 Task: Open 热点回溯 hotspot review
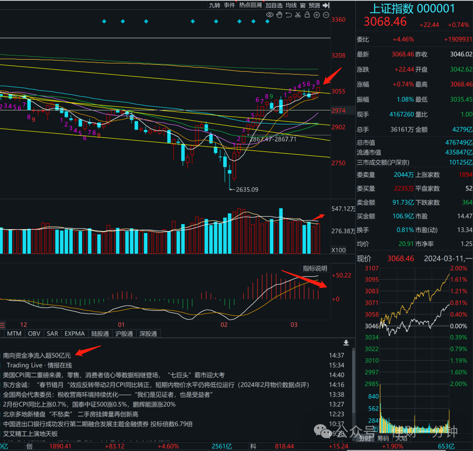[250, 5]
